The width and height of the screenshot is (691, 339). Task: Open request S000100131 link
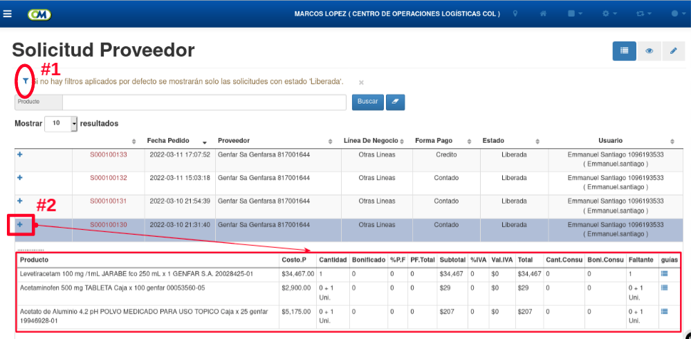[x=109, y=201]
